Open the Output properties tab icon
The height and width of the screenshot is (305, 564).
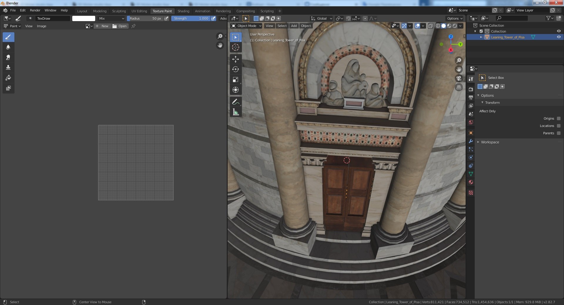click(x=471, y=97)
